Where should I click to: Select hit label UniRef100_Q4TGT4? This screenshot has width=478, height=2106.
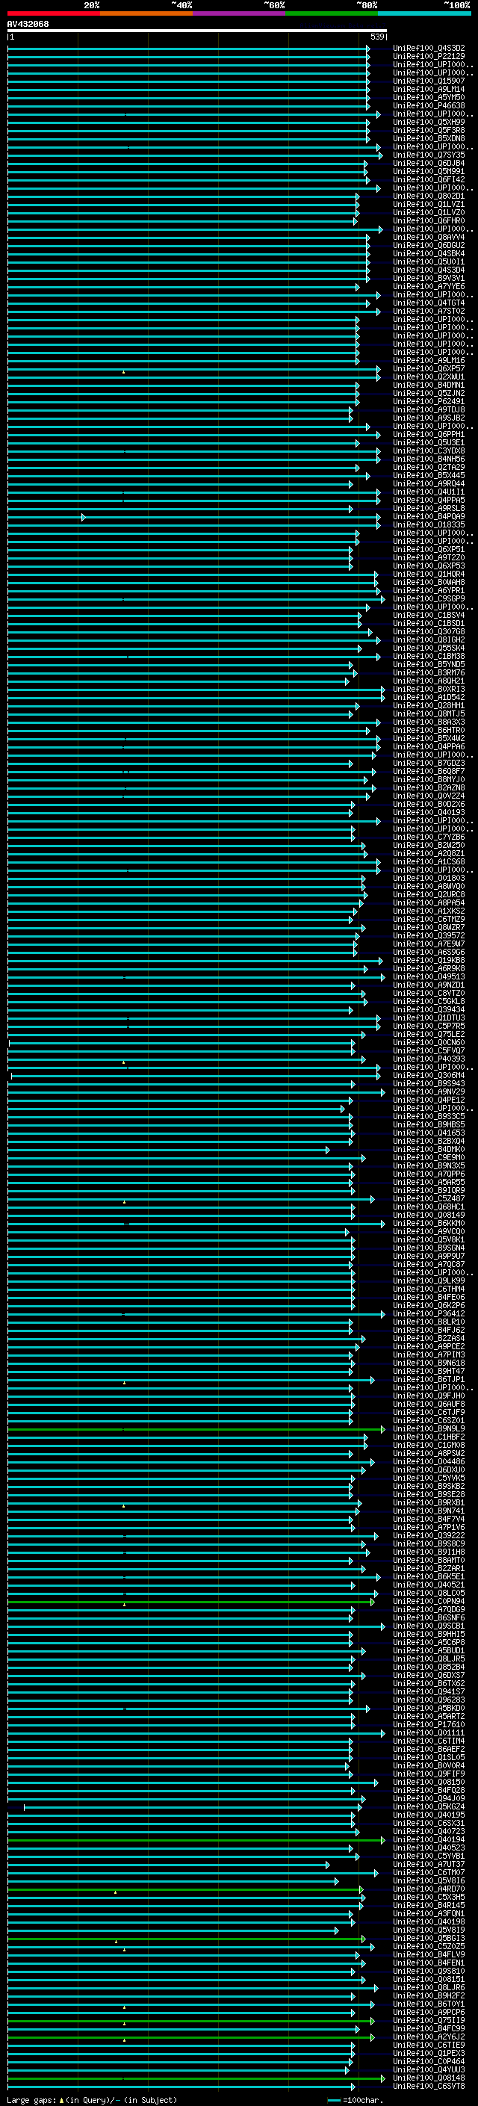coord(429,303)
